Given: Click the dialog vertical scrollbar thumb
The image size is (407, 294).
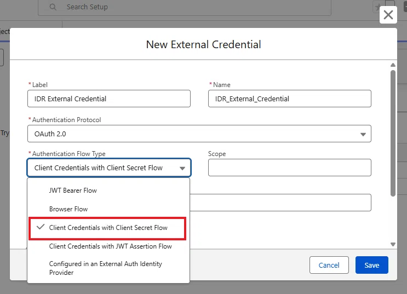Looking at the screenshot, I should click(393, 133).
